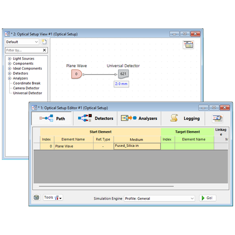Open the Tools dropdown menu
Viewport: 235px width, 235px height.
click(x=53, y=197)
